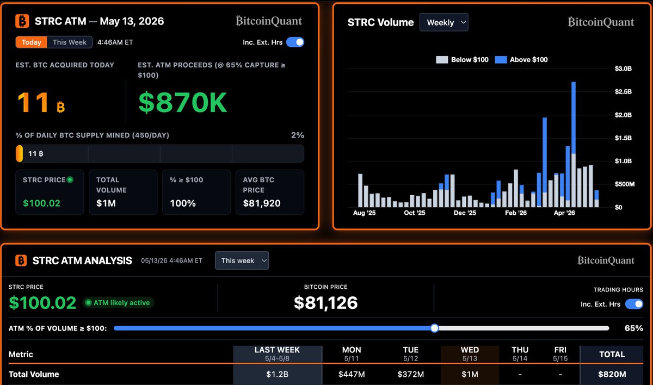Click the WED 5/13 column header
This screenshot has height=385, width=653.
[470, 354]
